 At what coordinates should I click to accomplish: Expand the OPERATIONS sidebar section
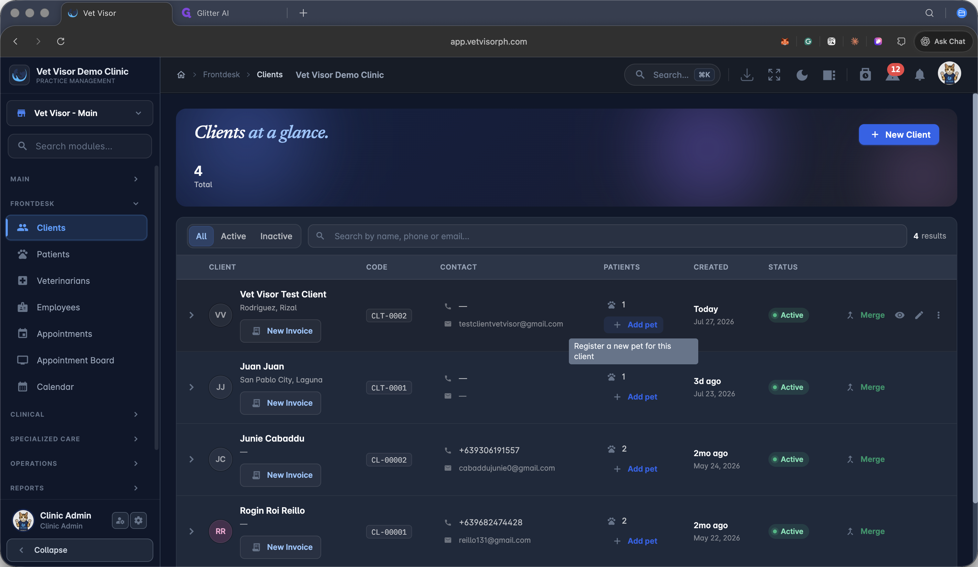[74, 463]
